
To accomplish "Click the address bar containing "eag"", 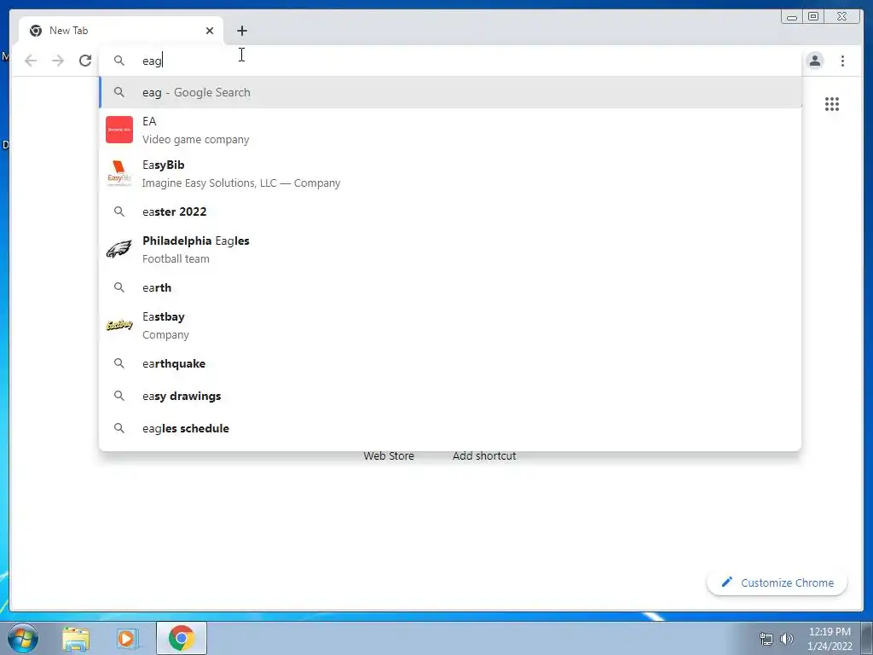I will (x=450, y=61).
